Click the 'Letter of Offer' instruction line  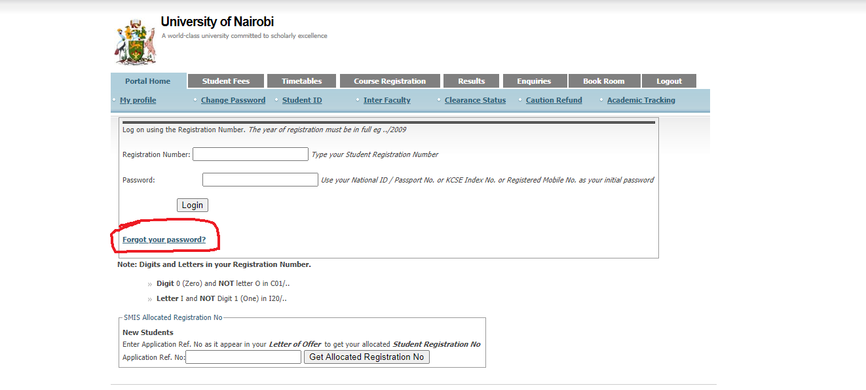tap(301, 344)
